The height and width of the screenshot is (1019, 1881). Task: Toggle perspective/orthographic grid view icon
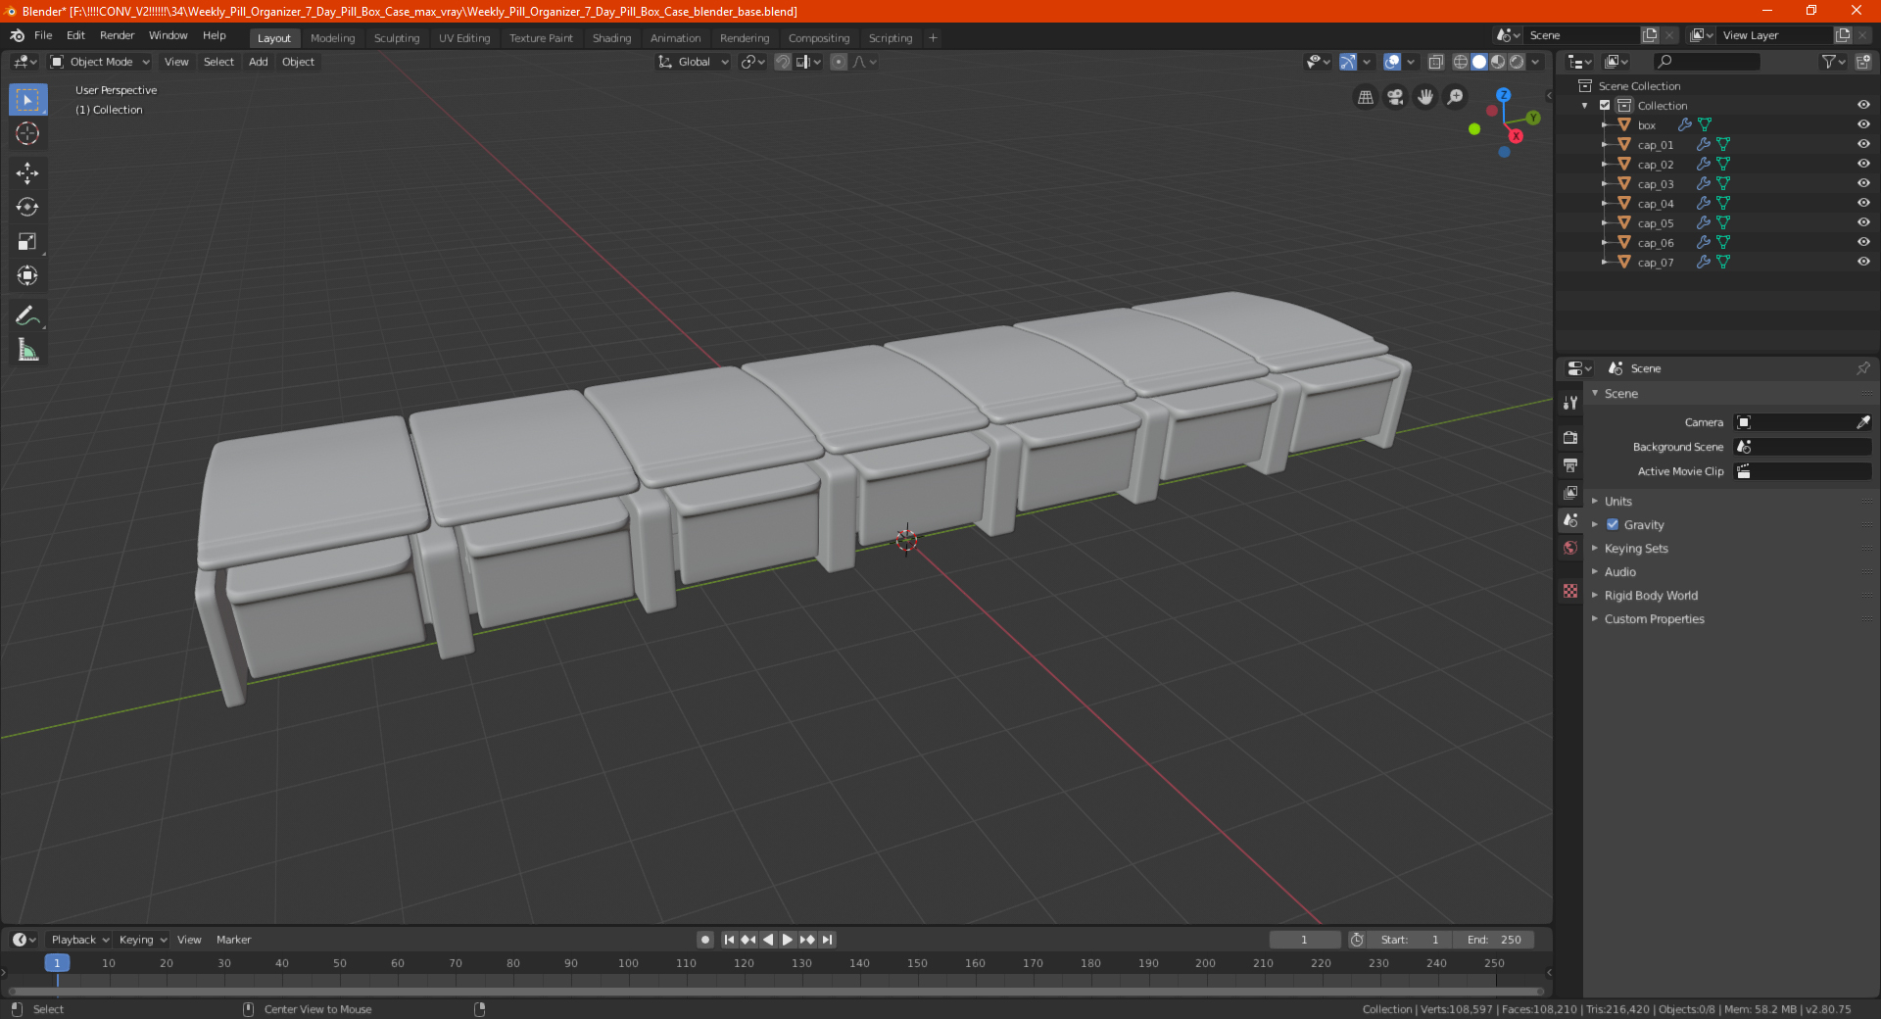click(x=1365, y=97)
